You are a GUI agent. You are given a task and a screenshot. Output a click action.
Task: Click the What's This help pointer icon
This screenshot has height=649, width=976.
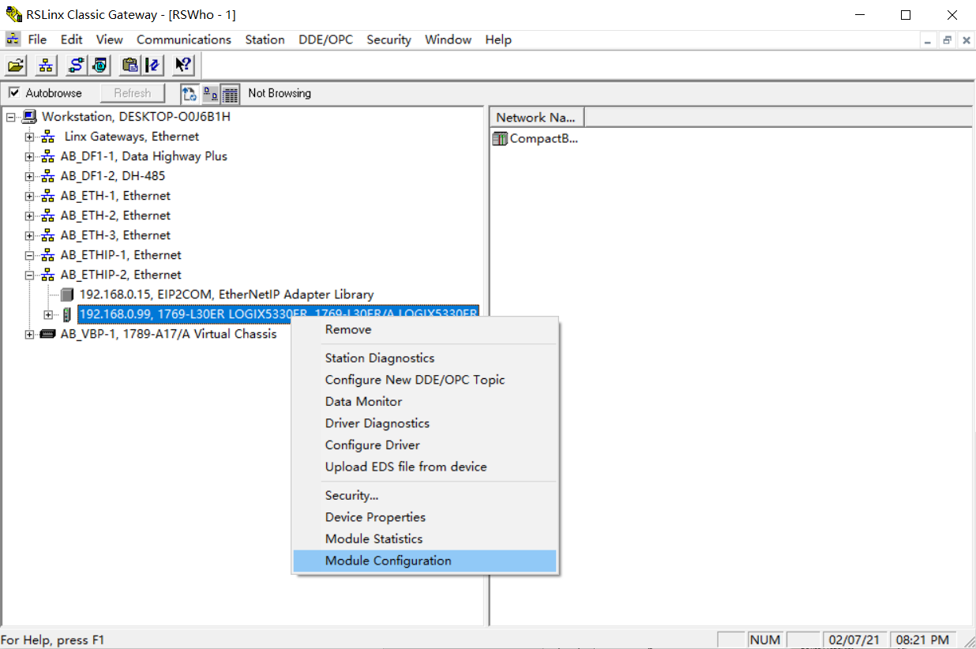tap(183, 66)
